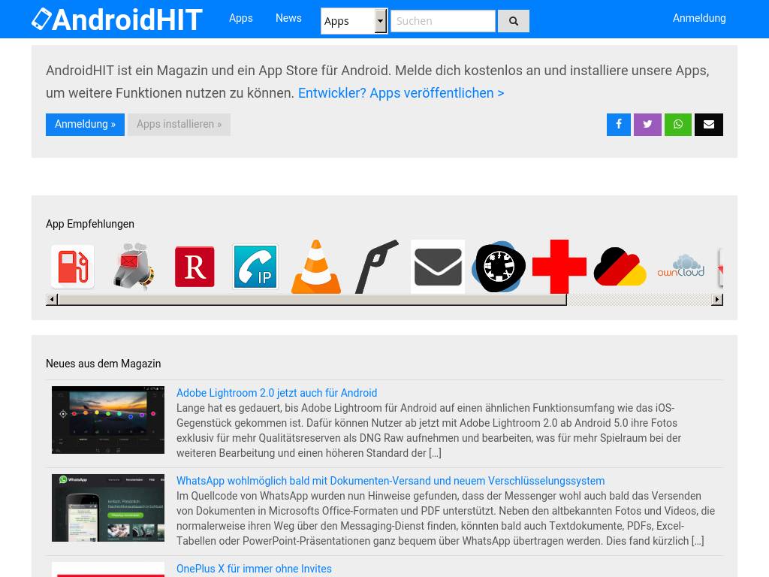Click app carousel right scroll arrow
Viewport: 769px width, 577px height.
(x=717, y=299)
